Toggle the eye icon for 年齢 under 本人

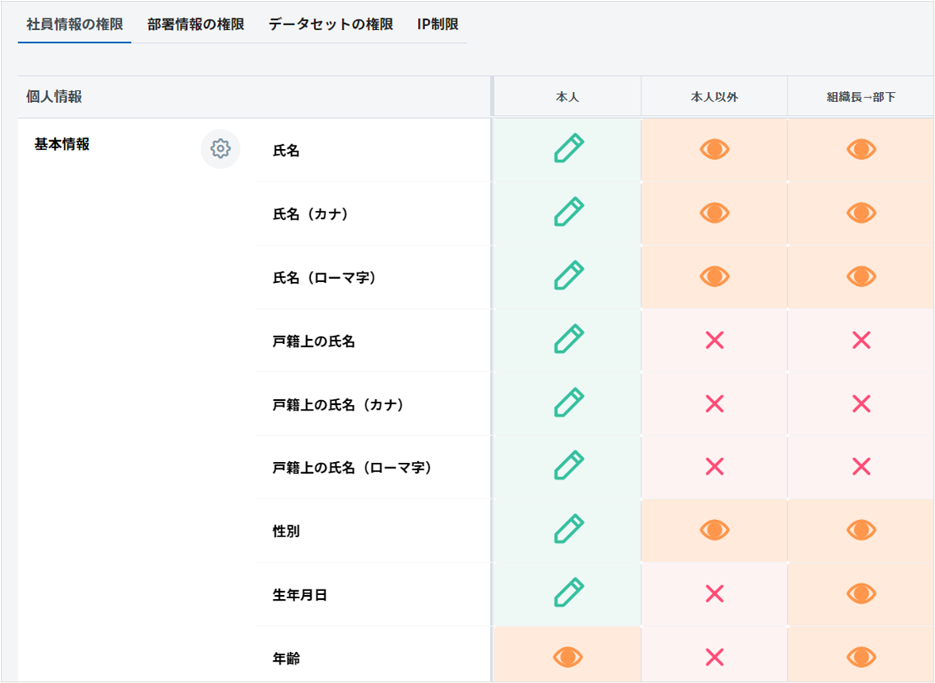[568, 657]
